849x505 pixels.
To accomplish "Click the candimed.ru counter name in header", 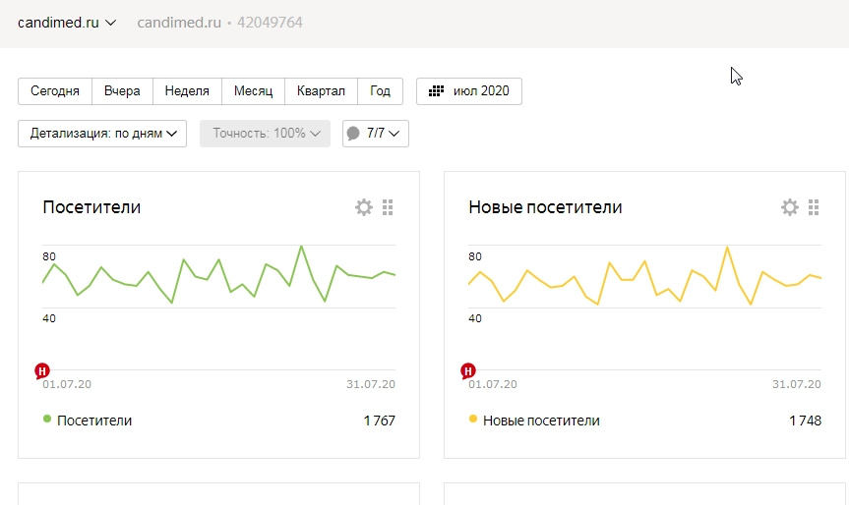I will (179, 23).
